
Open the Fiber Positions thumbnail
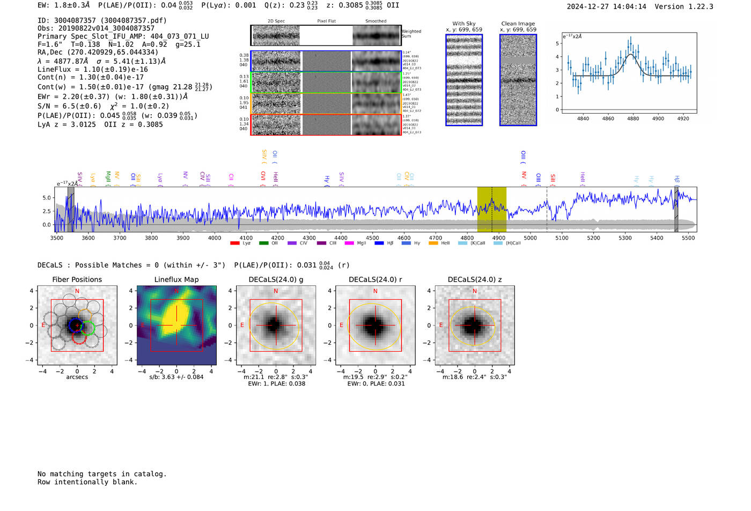pos(77,325)
